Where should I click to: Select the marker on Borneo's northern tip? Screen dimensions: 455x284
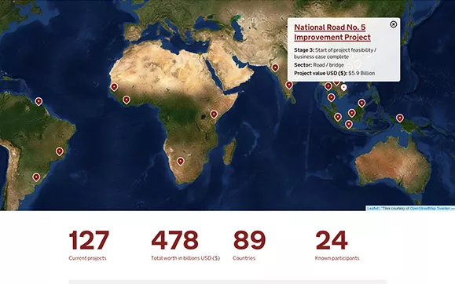point(361,104)
